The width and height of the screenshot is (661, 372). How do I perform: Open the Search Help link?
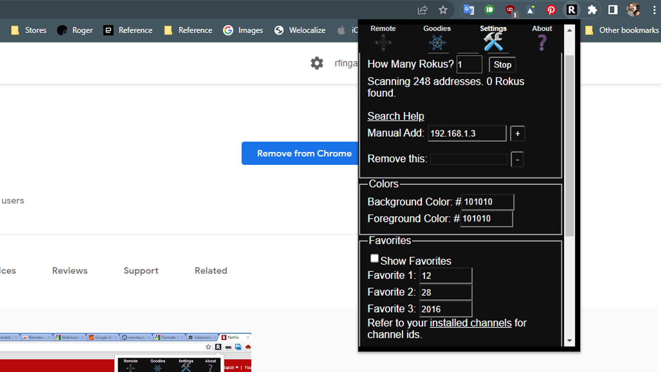[396, 116]
